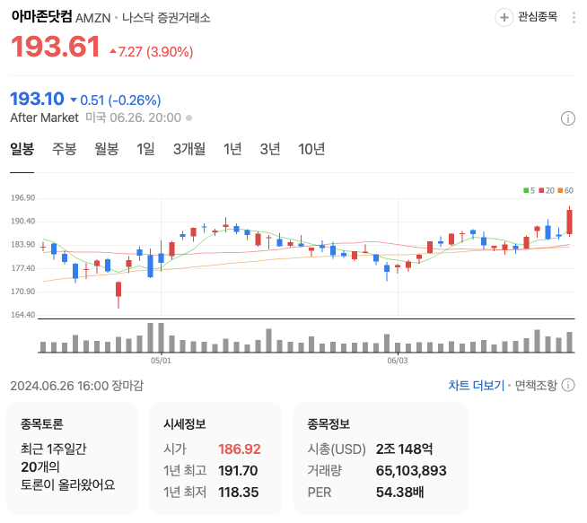The image size is (587, 523).
Task: Show the 1년 chart range
Action: click(x=232, y=149)
